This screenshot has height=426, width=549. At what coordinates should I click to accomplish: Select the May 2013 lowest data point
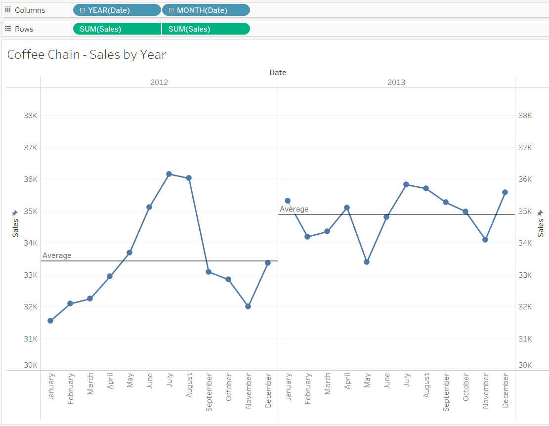[x=367, y=262]
